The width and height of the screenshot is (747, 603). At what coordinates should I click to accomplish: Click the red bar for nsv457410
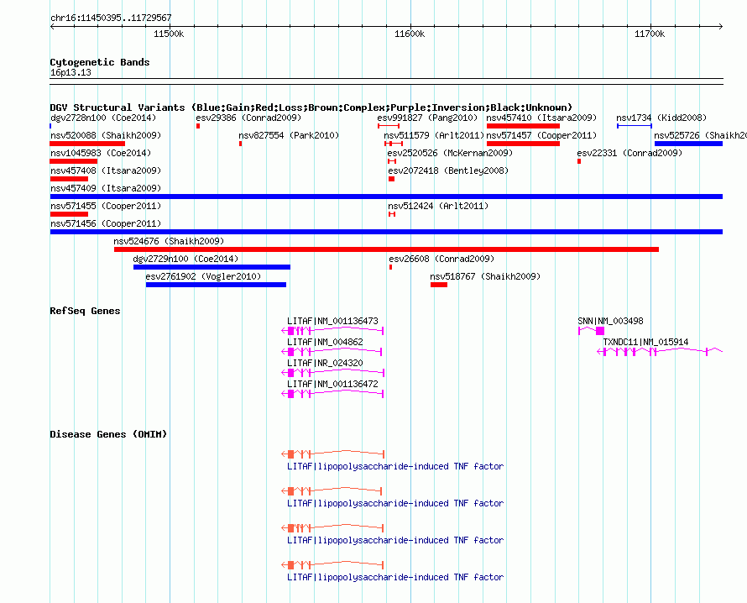523,126
